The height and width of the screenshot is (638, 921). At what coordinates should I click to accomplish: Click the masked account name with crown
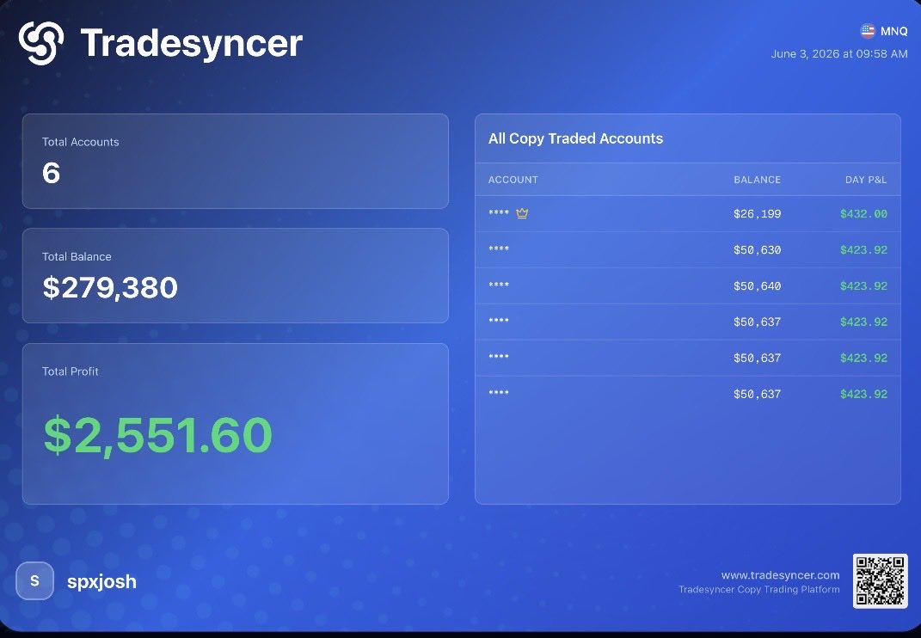[x=499, y=212]
